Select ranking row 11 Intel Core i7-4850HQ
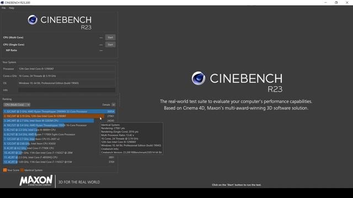 59,157
